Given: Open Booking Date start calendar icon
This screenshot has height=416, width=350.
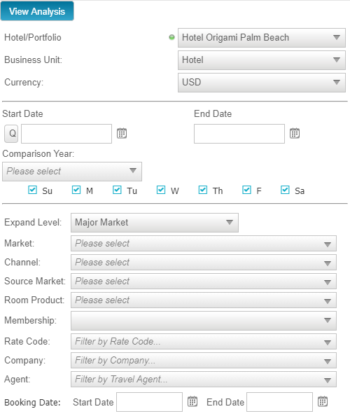Looking at the screenshot, I should coord(192,401).
